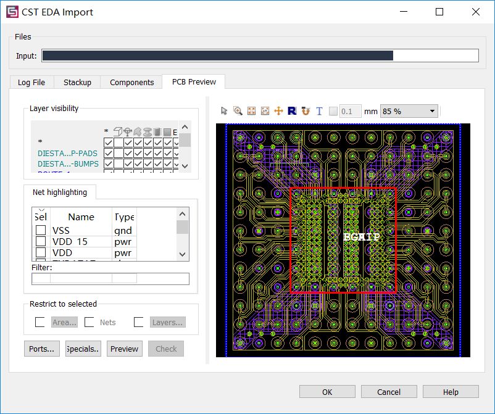Click the fit-selection view icon
495x414 pixels.
point(265,111)
